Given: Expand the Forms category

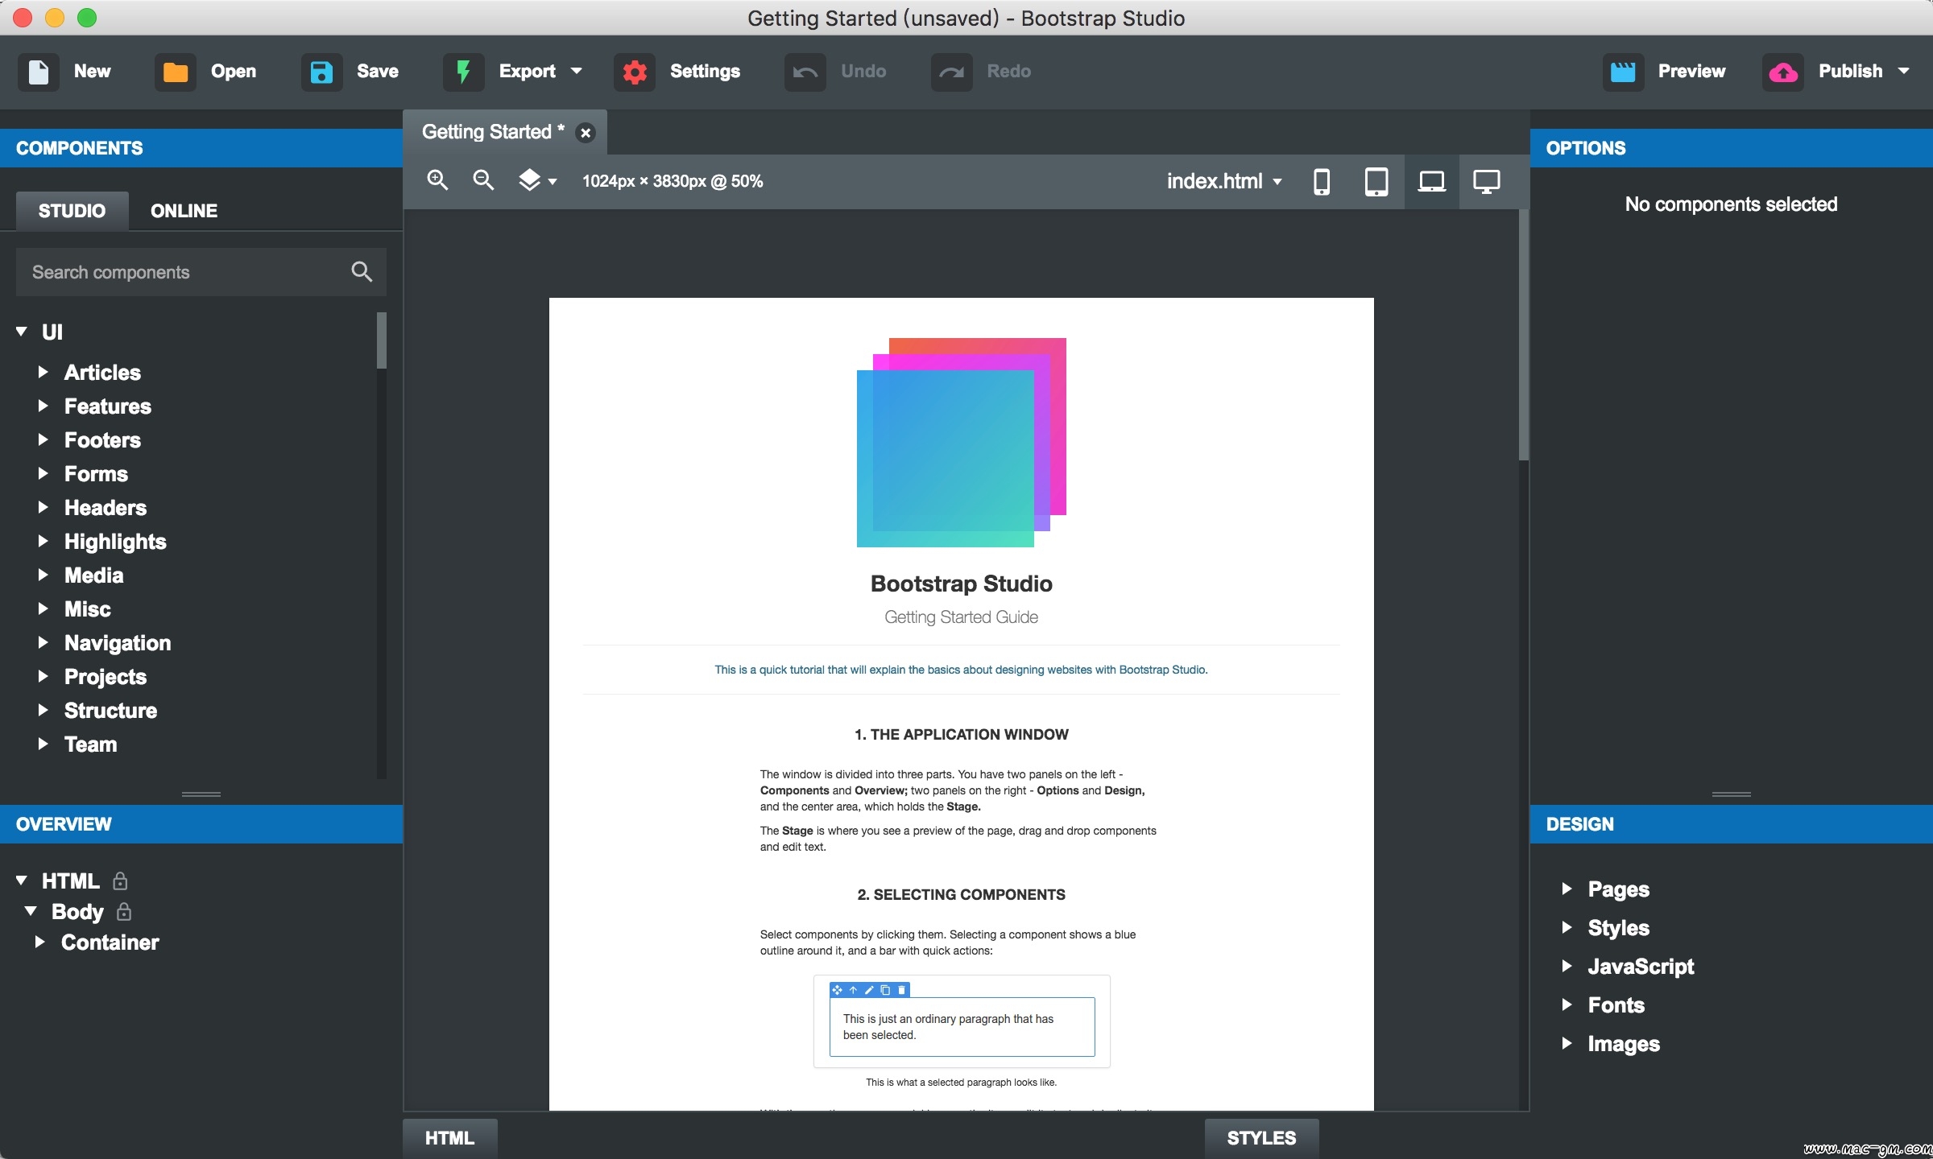Looking at the screenshot, I should pyautogui.click(x=43, y=473).
